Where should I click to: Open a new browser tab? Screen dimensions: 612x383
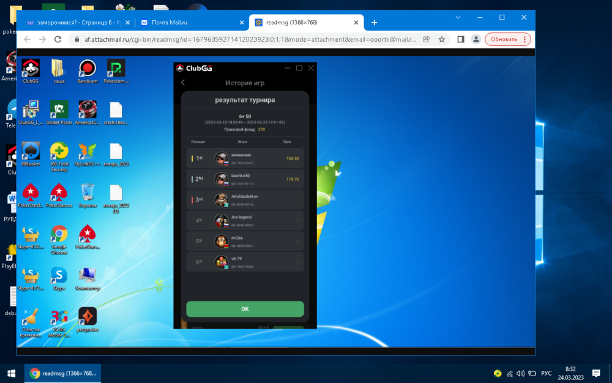point(375,23)
